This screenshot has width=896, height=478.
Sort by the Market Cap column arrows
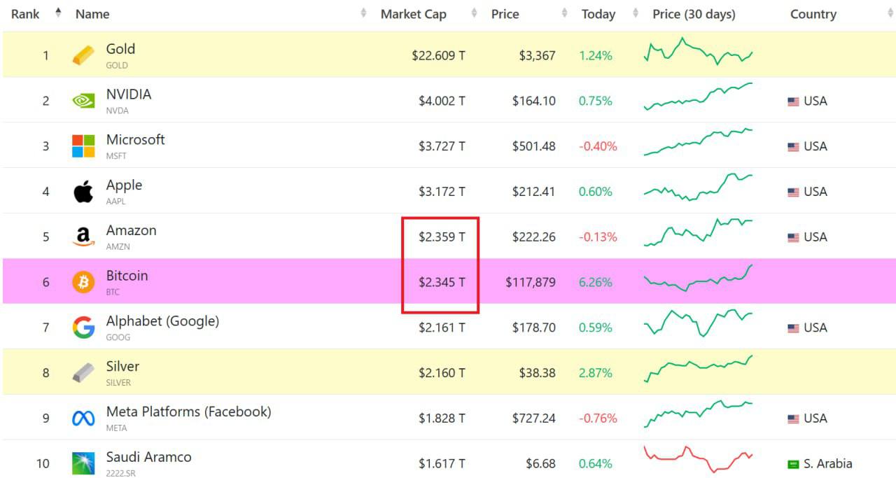pos(474,13)
